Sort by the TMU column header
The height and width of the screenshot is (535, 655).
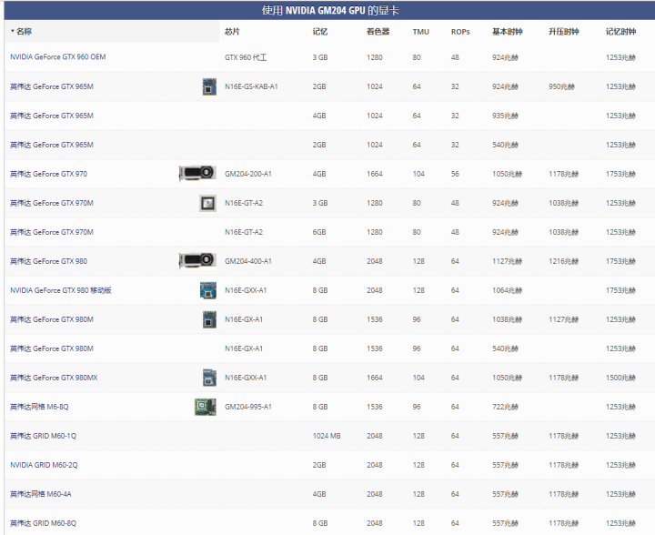pyautogui.click(x=420, y=32)
